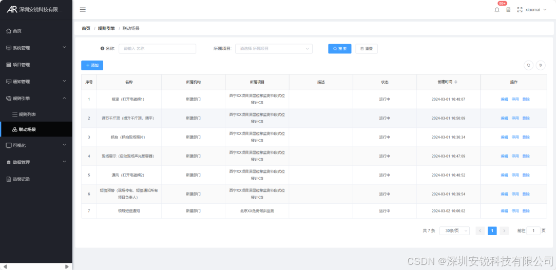The image size is (556, 270).
Task: Toggle fullscreen via the expand-arrows icon
Action: coord(520,10)
